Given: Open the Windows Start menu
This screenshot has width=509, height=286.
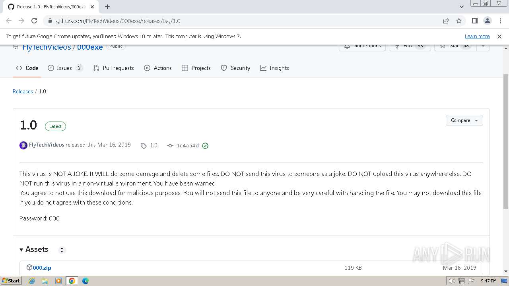Looking at the screenshot, I should pos(11,280).
